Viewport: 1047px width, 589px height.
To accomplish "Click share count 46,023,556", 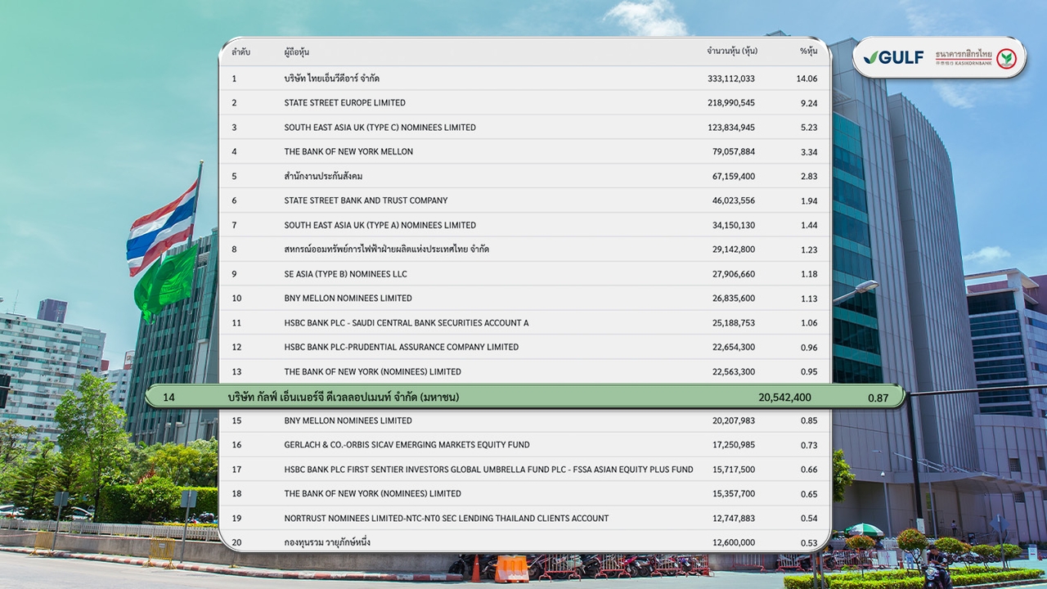I will coord(734,200).
